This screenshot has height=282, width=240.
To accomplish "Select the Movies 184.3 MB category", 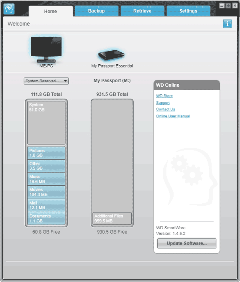I will (x=46, y=192).
